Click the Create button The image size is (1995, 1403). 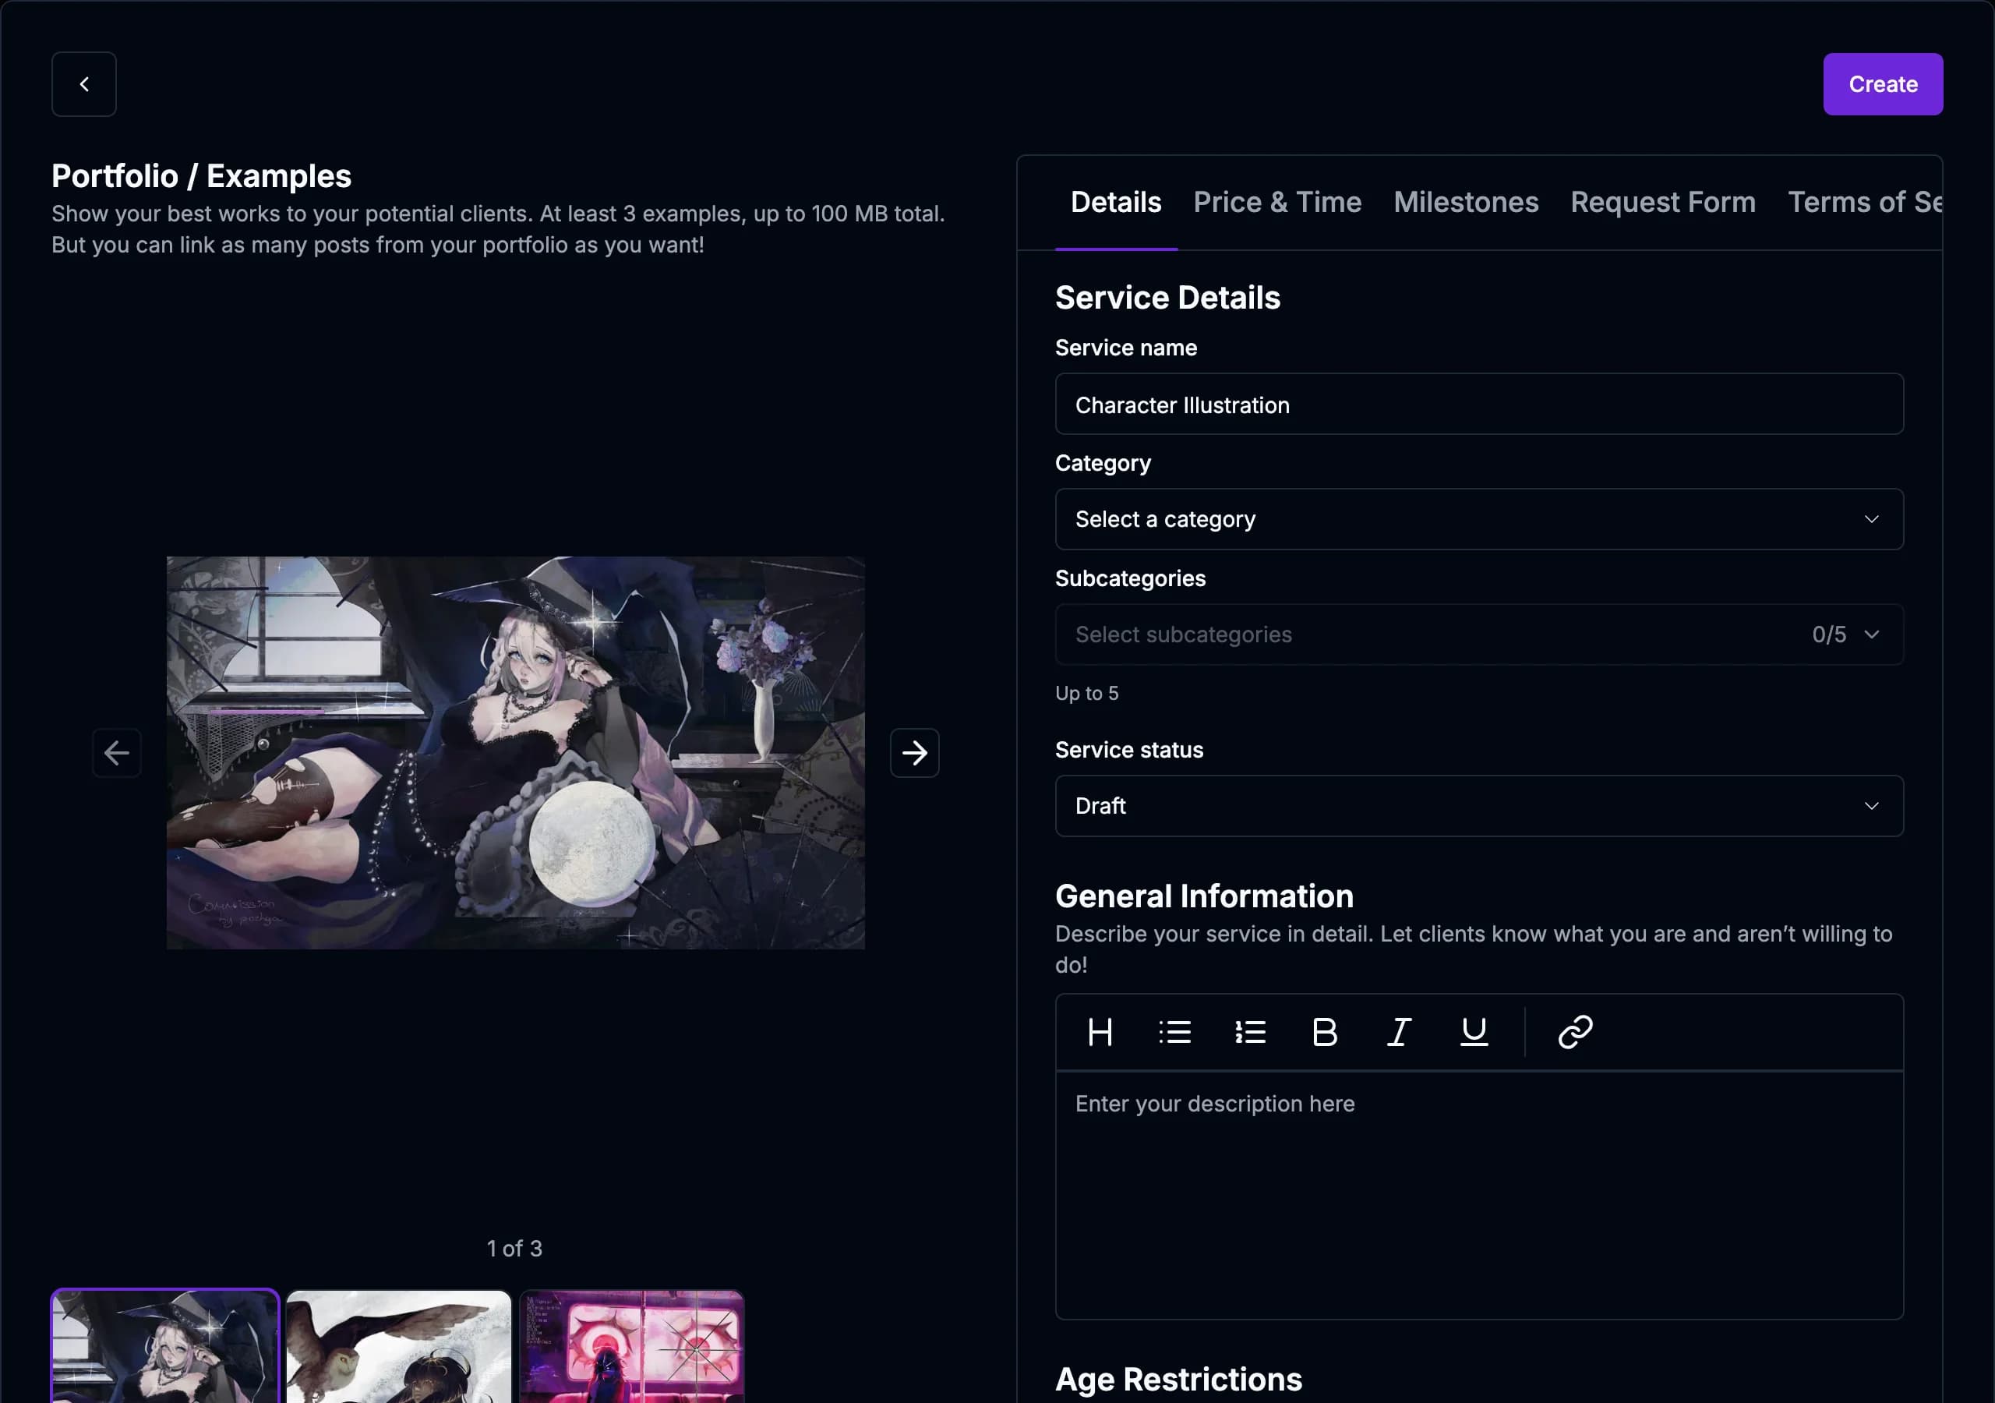(1882, 84)
